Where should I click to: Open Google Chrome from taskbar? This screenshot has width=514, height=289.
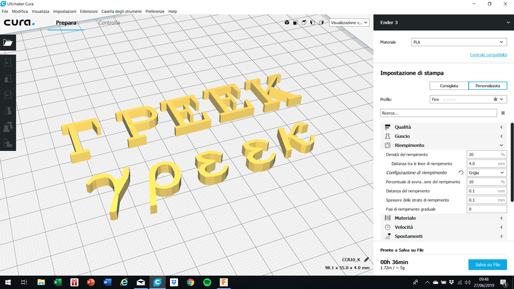click(x=190, y=282)
